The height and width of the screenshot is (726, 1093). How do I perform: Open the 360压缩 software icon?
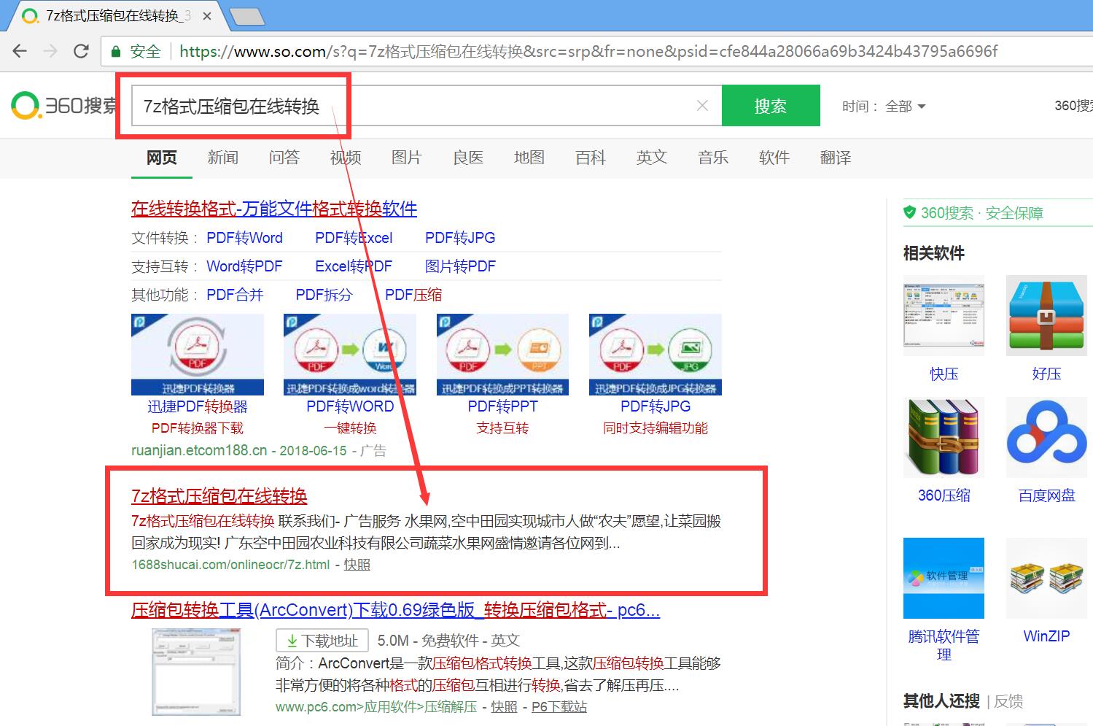944,437
